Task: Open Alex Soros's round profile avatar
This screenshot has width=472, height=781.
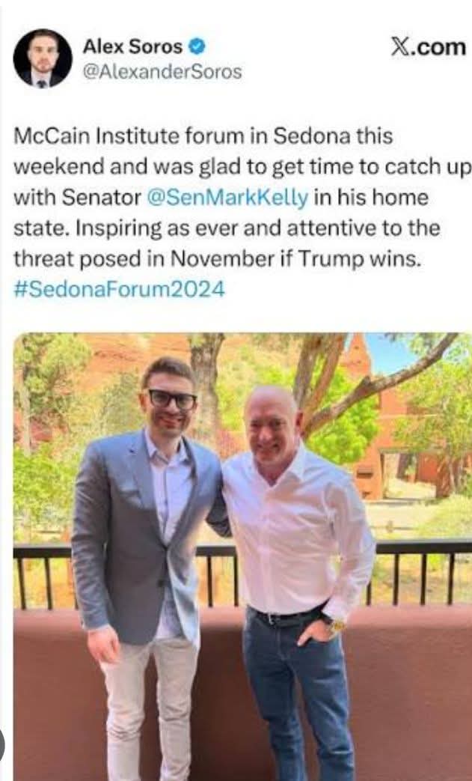Action: click(x=43, y=58)
